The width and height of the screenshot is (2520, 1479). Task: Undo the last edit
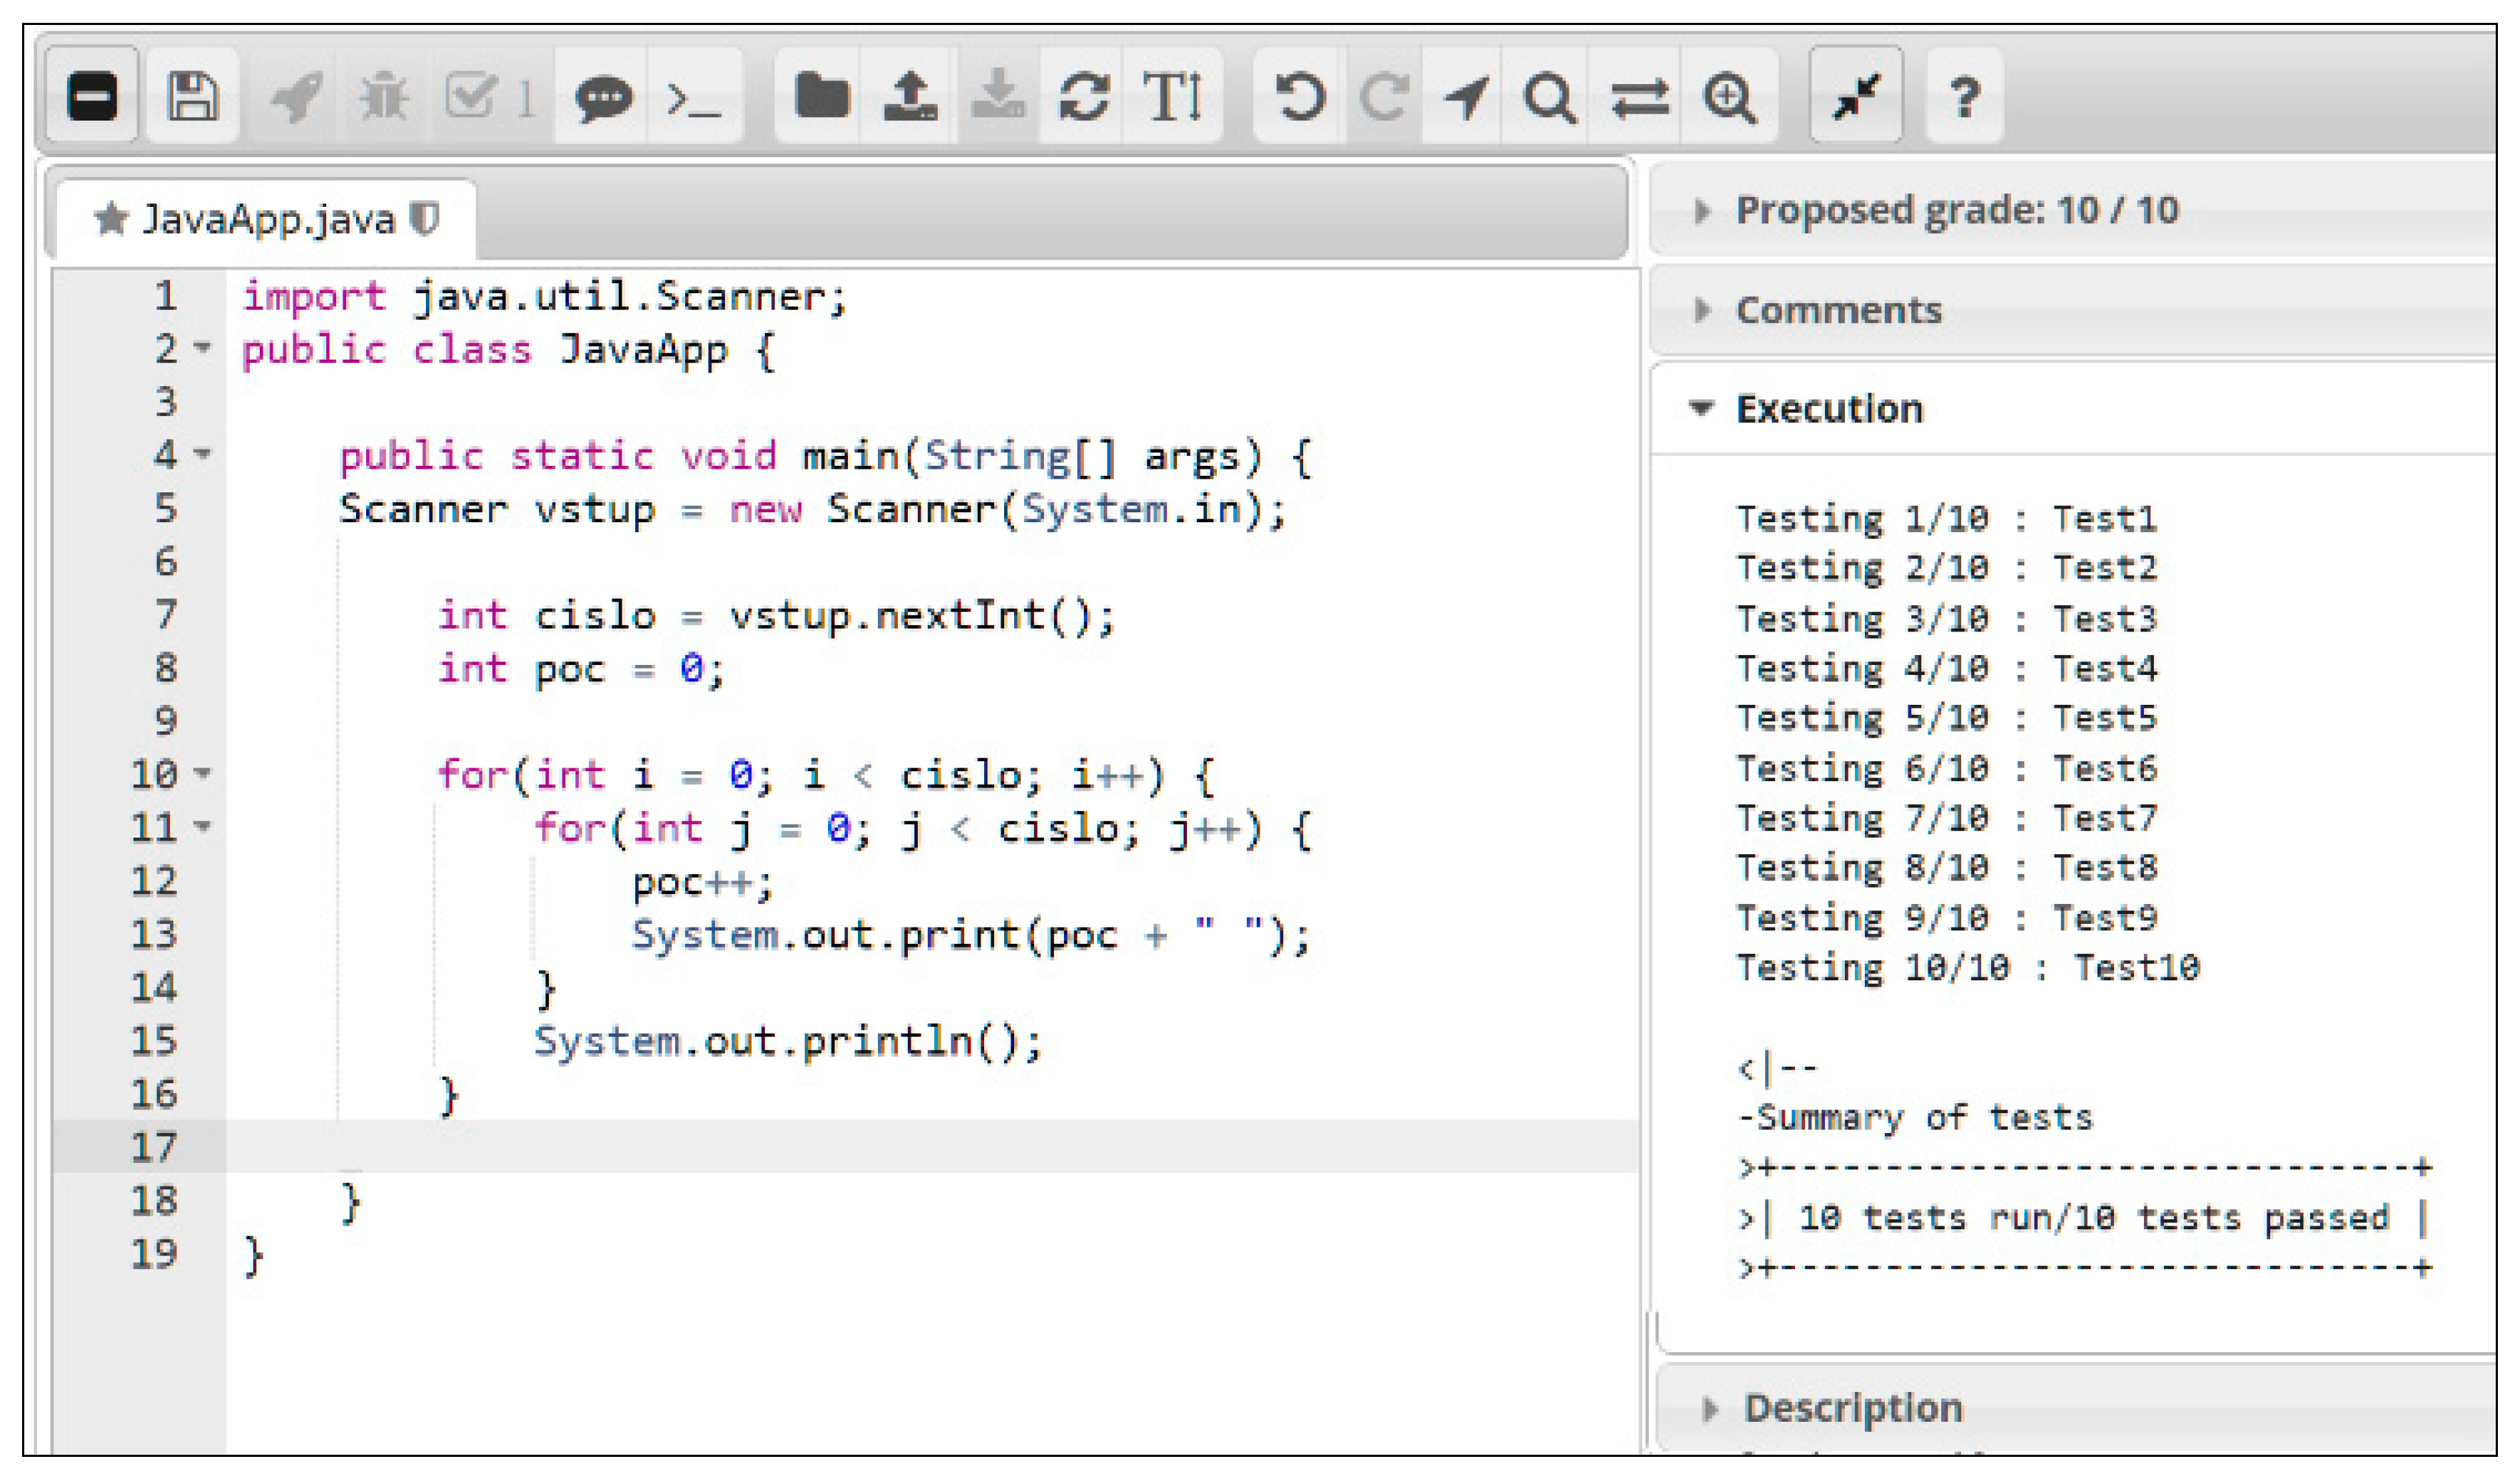(x=1299, y=97)
